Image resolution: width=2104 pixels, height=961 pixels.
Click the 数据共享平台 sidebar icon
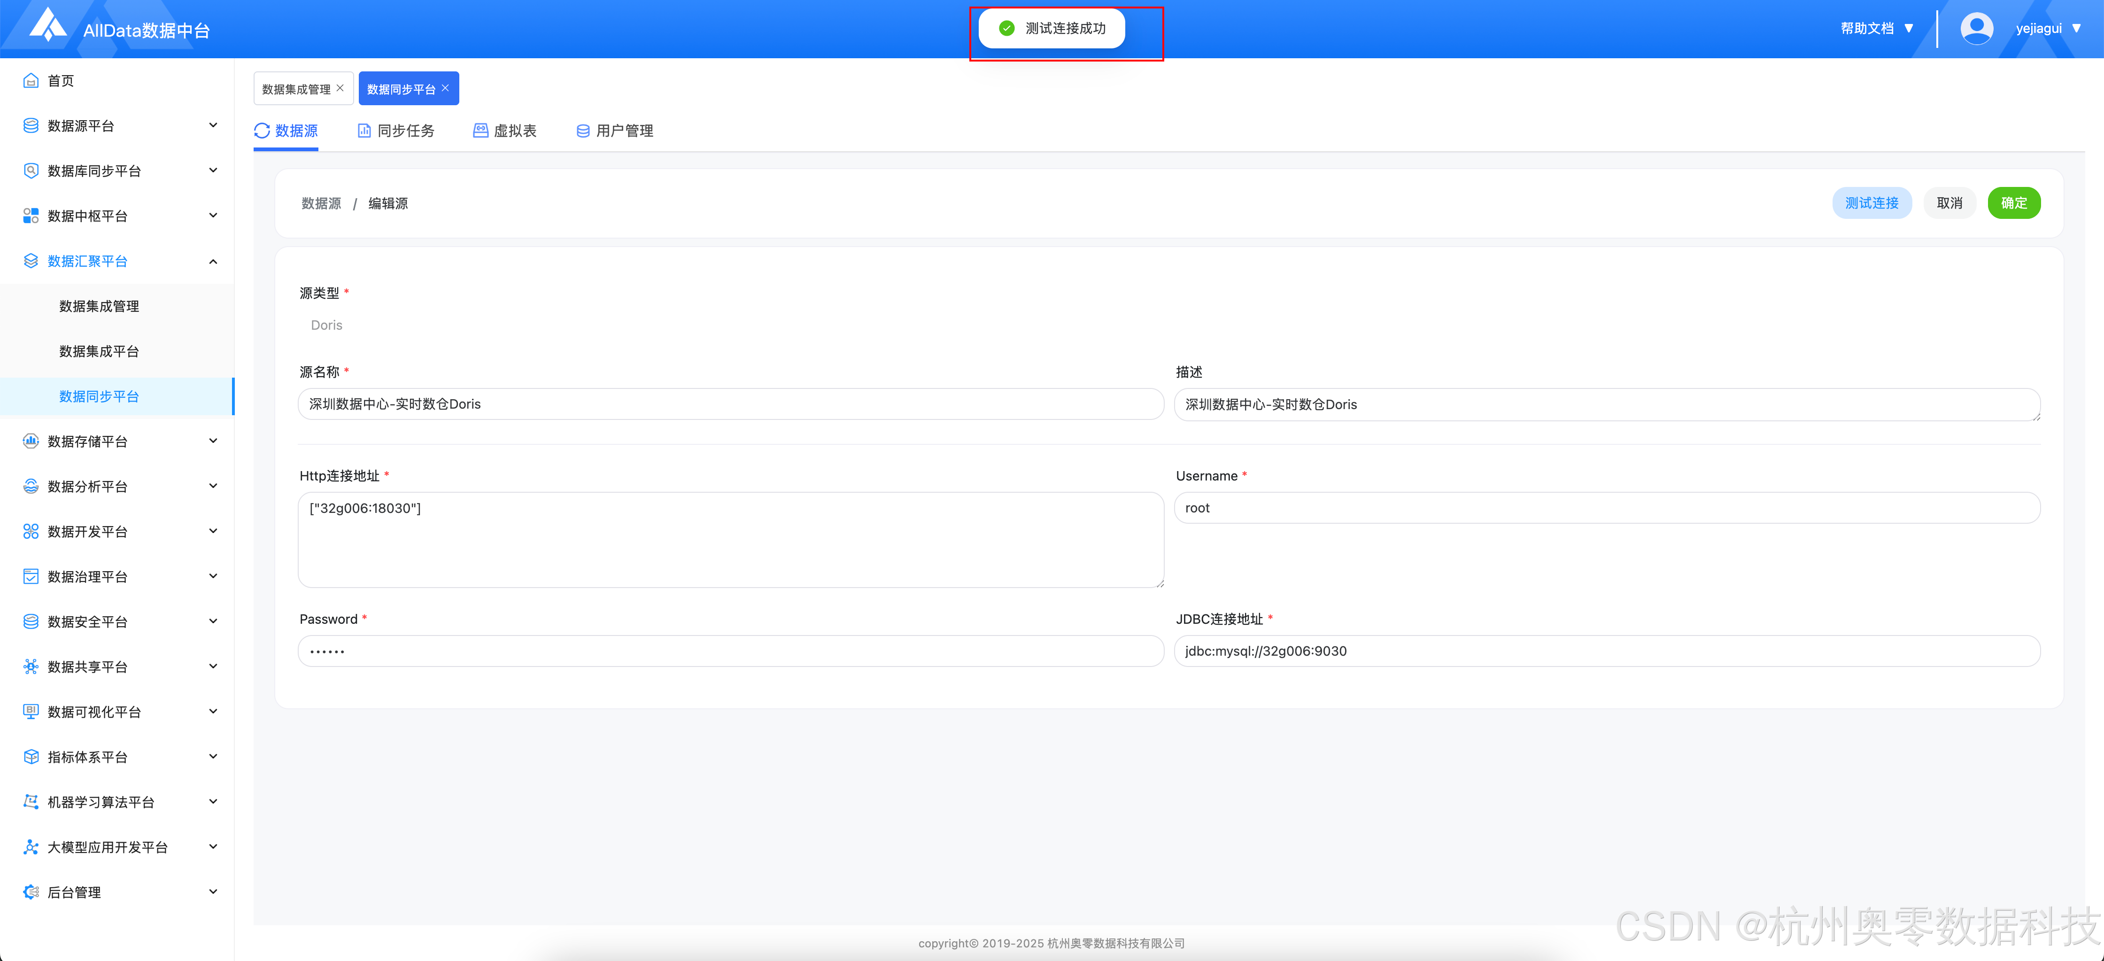coord(31,667)
